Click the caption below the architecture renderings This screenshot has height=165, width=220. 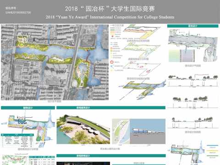pyautogui.click(x=110, y=148)
